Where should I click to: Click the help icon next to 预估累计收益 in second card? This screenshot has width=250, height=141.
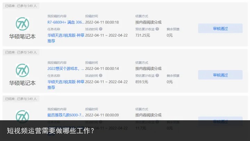tap(157, 75)
